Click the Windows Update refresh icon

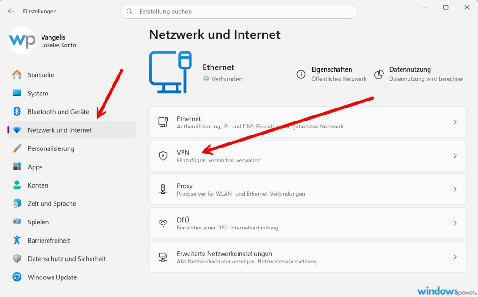[x=17, y=277]
